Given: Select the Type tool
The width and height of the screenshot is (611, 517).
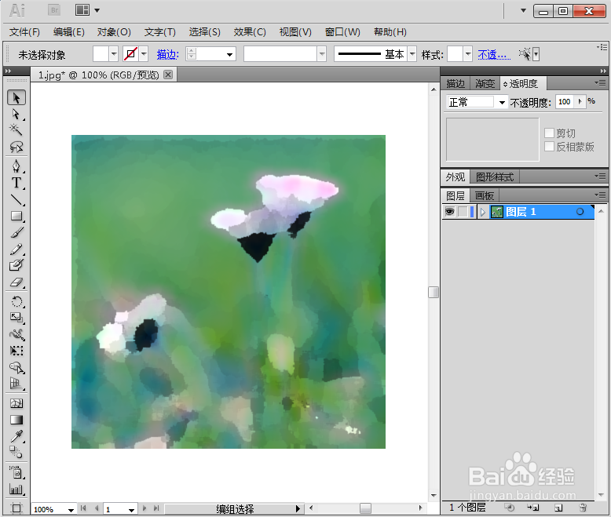Looking at the screenshot, I should [16, 183].
